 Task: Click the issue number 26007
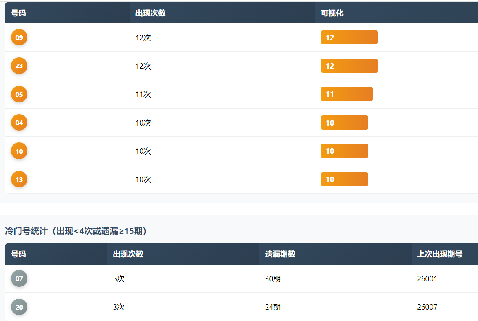click(427, 307)
